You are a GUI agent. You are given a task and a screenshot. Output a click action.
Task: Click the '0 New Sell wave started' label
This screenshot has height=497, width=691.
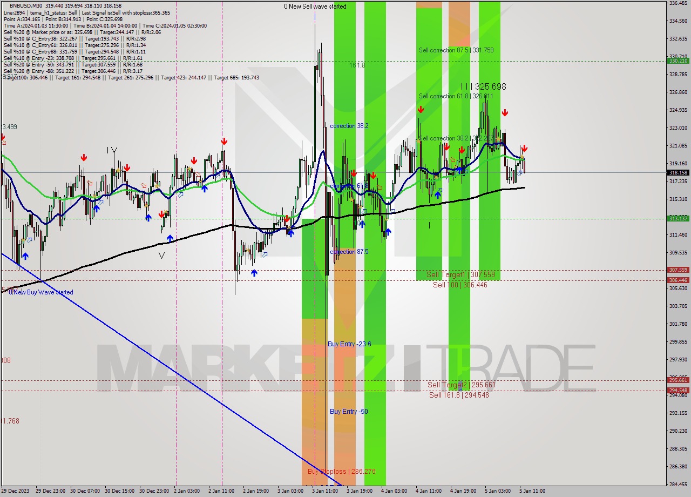[x=316, y=6]
